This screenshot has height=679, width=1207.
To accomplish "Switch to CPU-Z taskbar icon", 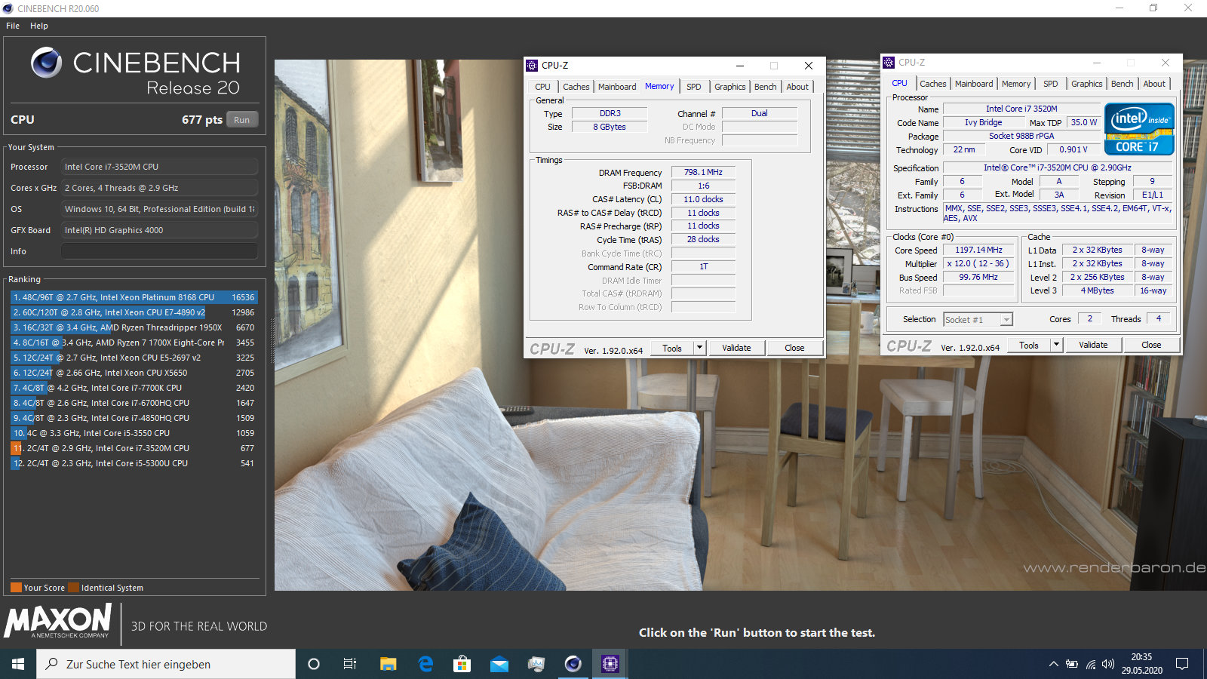I will (x=610, y=664).
